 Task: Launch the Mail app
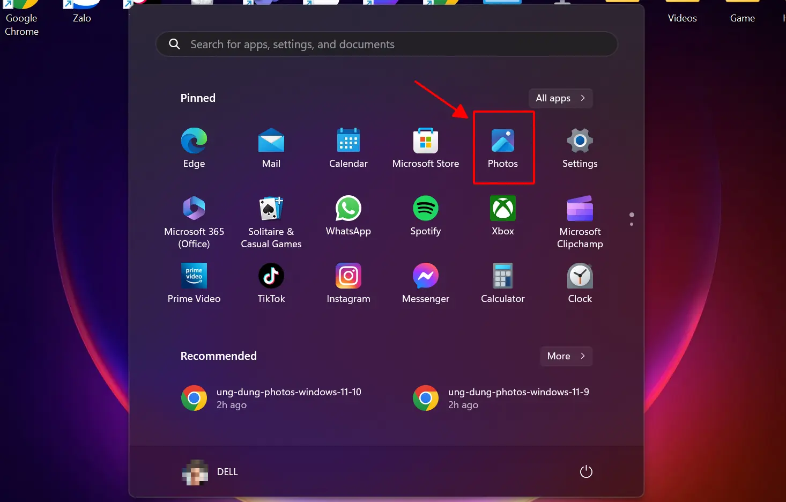271,149
